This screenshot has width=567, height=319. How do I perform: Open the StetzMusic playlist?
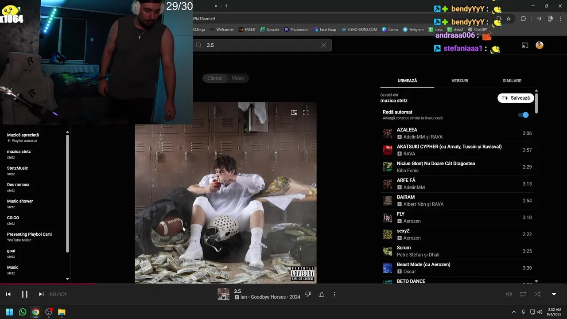tap(34, 171)
